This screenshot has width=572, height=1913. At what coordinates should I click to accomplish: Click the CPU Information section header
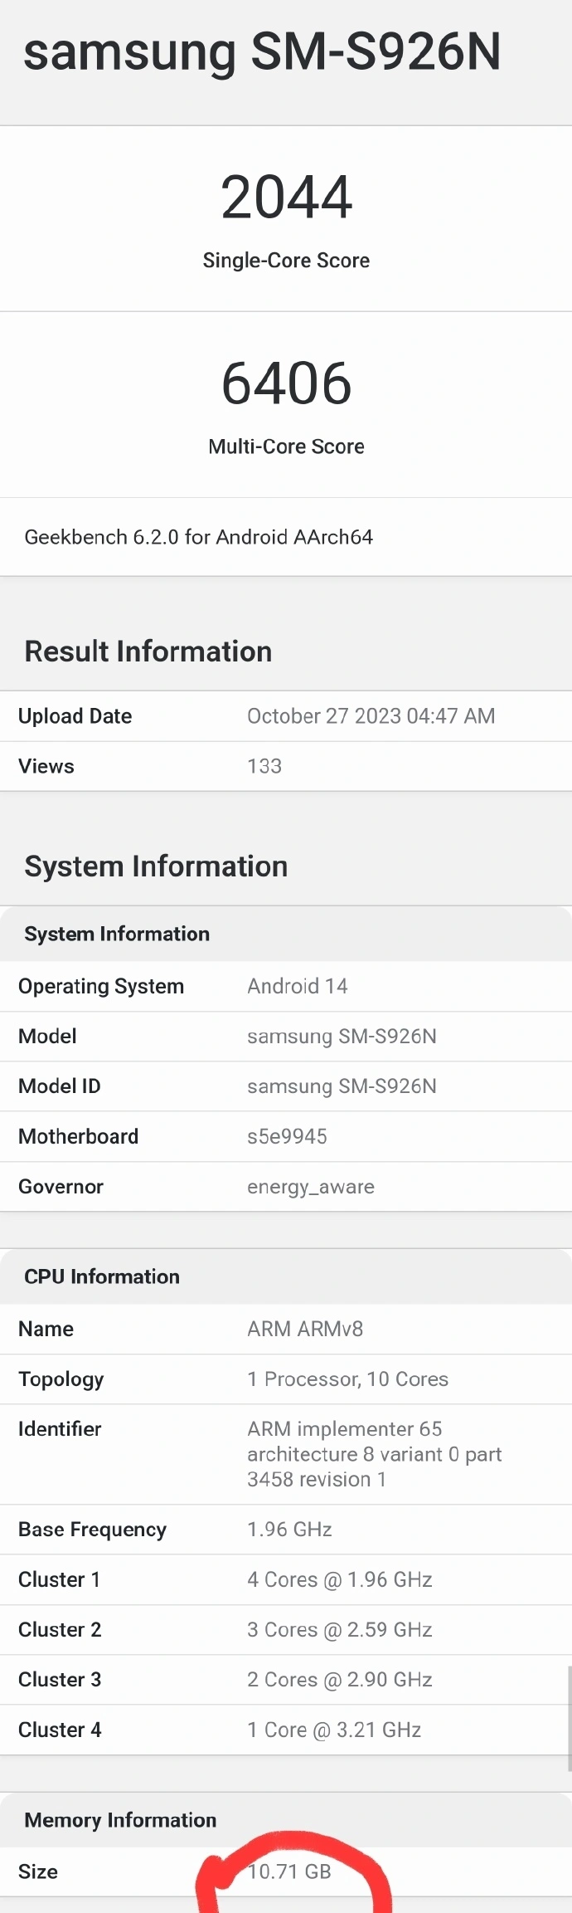(102, 1276)
